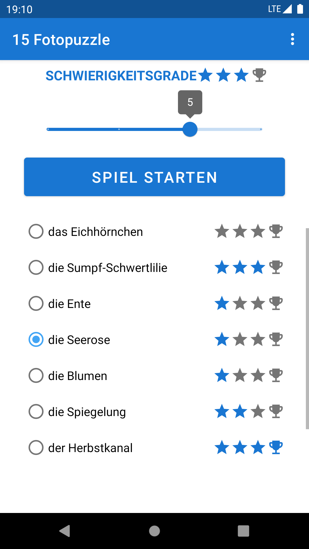Image resolution: width=309 pixels, height=549 pixels.
Task: Click the first star of die Ente
Action: pyautogui.click(x=222, y=303)
